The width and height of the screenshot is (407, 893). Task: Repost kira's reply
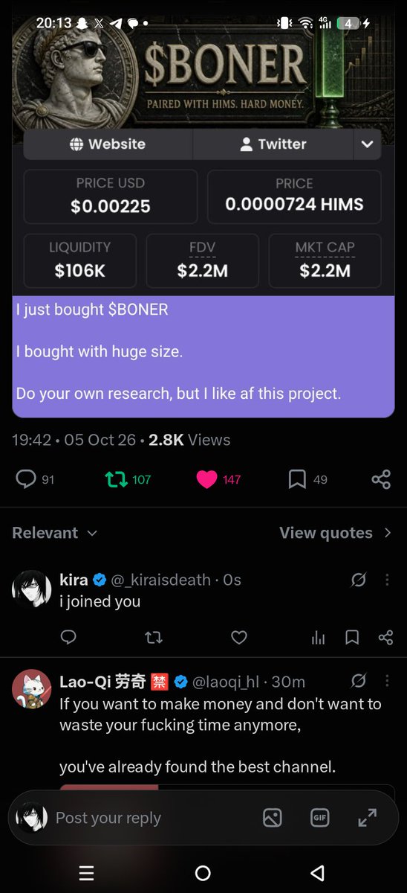pos(154,638)
